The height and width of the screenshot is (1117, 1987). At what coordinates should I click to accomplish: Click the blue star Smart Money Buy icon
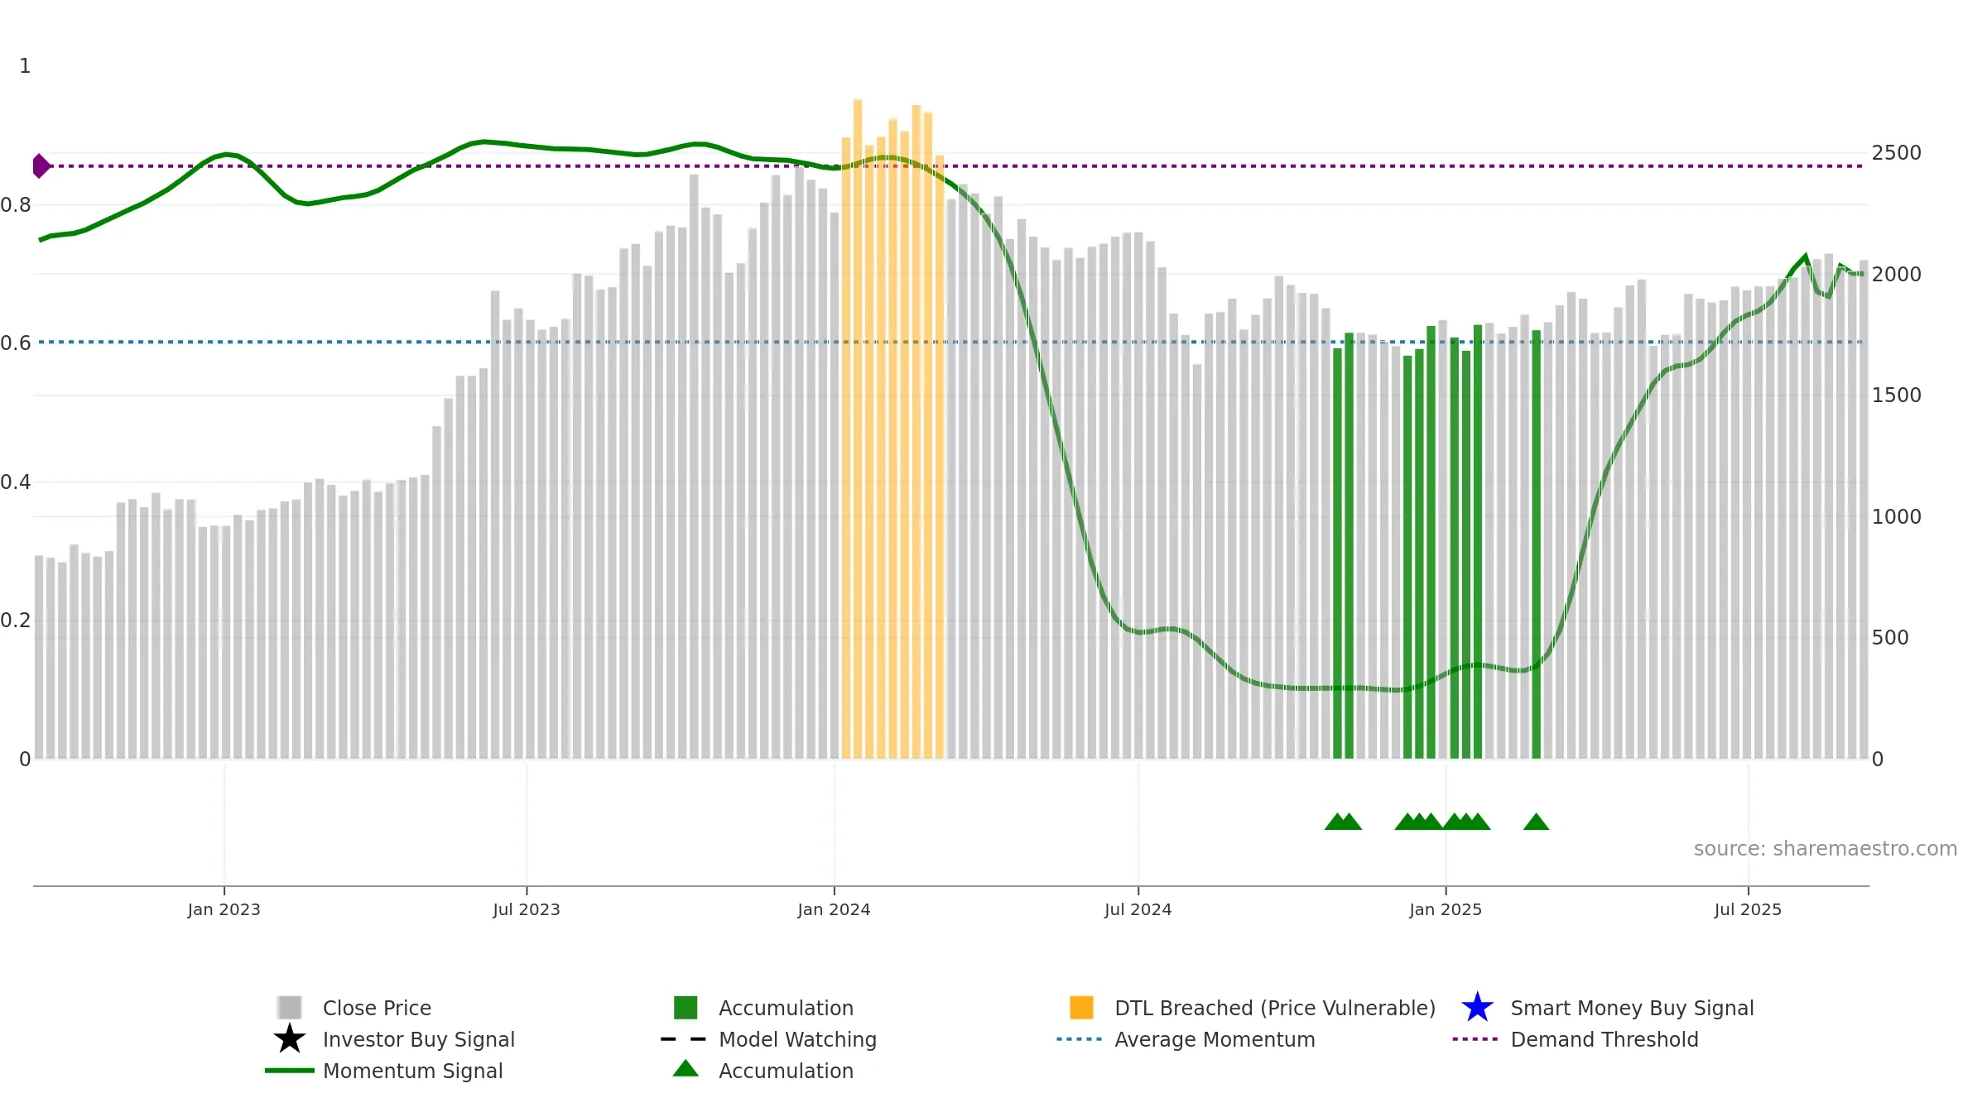click(1477, 1007)
